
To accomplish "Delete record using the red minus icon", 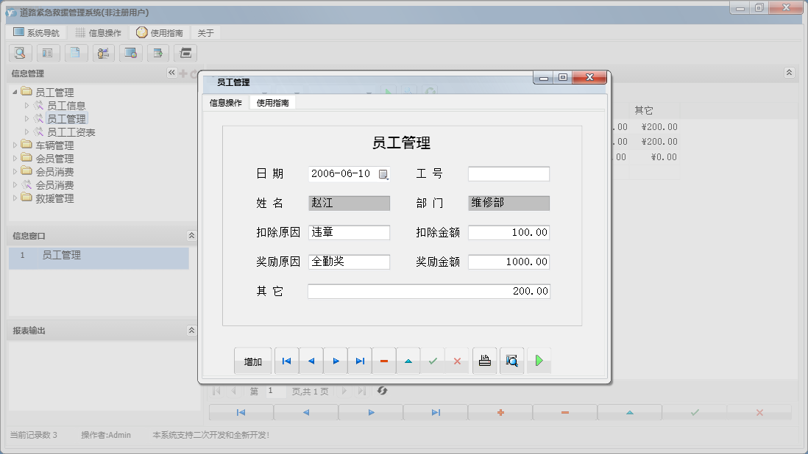I will pyautogui.click(x=383, y=360).
